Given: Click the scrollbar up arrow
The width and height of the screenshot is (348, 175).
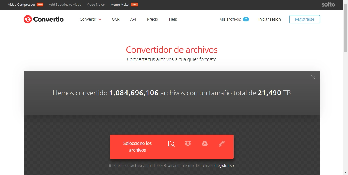Looking at the screenshot, I should 346,2.
